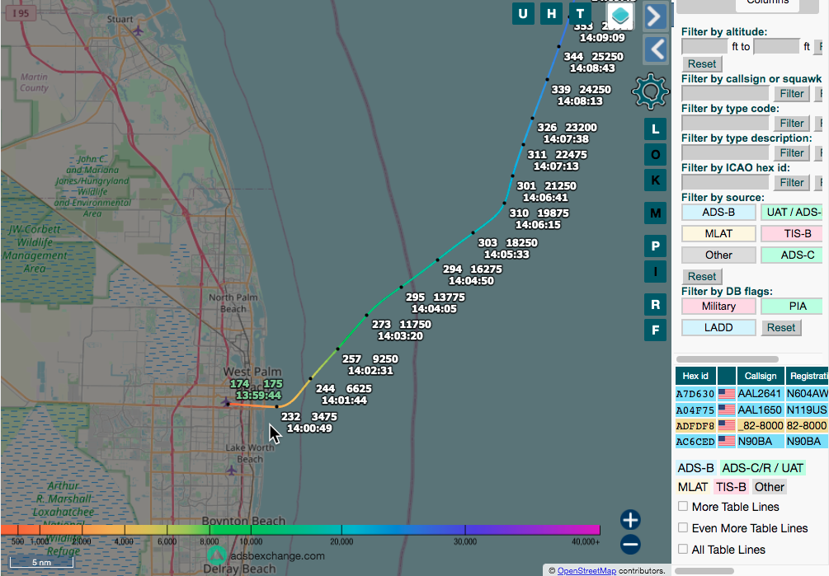This screenshot has height=576, width=829.
Task: Open the settings gear on the map
Action: pos(650,91)
